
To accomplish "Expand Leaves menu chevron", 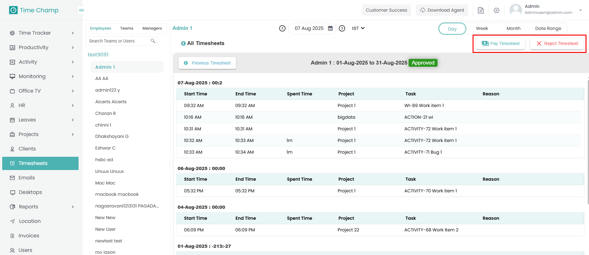I will pos(73,120).
